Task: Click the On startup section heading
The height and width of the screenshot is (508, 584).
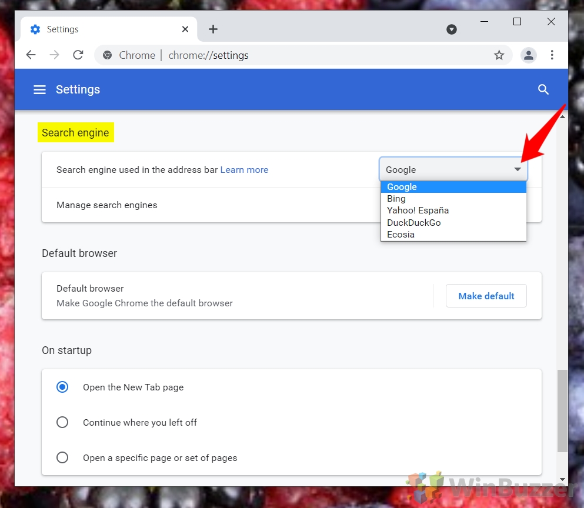Action: pyautogui.click(x=66, y=350)
